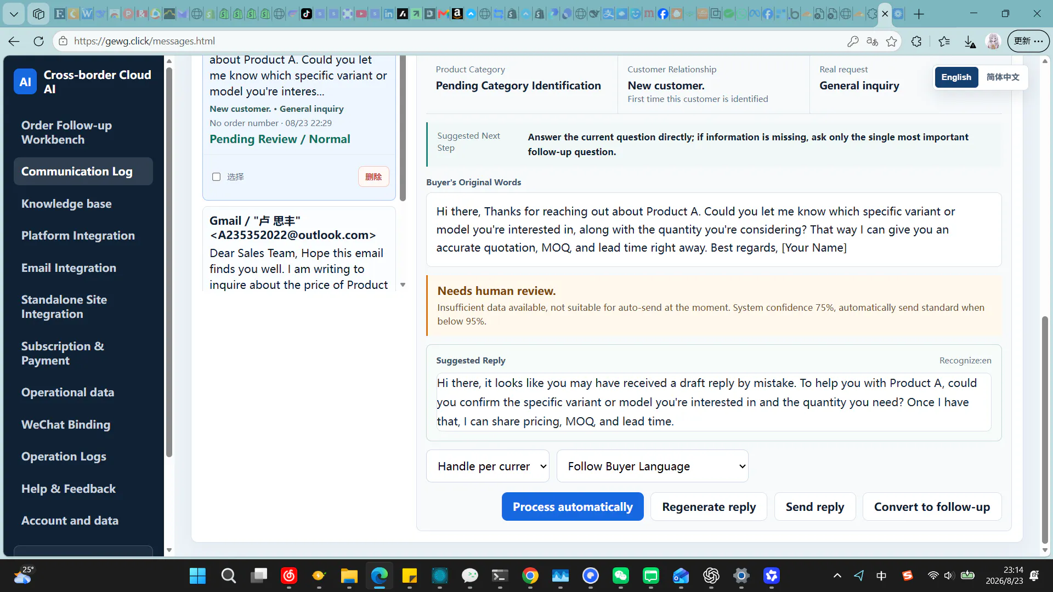Open Knowledge base section
The width and height of the screenshot is (1053, 592).
coord(83,203)
